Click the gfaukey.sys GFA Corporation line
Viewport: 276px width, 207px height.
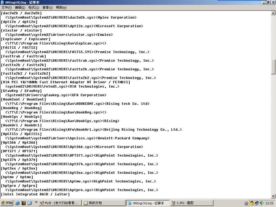pyautogui.click(x=56, y=95)
